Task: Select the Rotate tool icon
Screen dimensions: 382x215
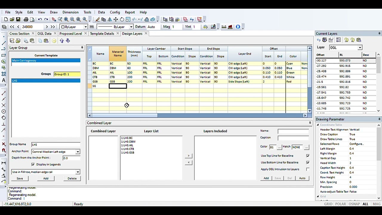Action: (122, 19)
